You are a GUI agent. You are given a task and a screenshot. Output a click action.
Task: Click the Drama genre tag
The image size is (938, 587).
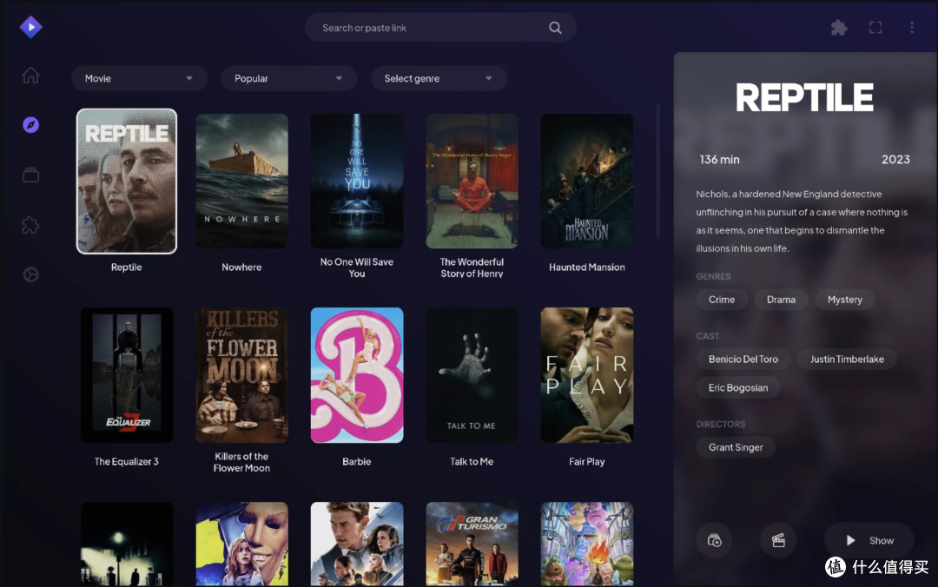click(782, 300)
